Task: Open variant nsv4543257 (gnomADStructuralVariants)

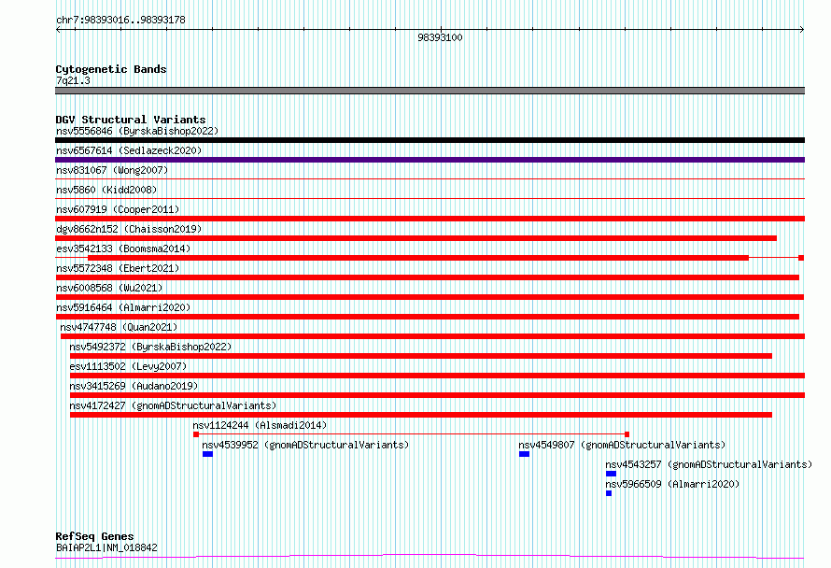Action: (709, 464)
